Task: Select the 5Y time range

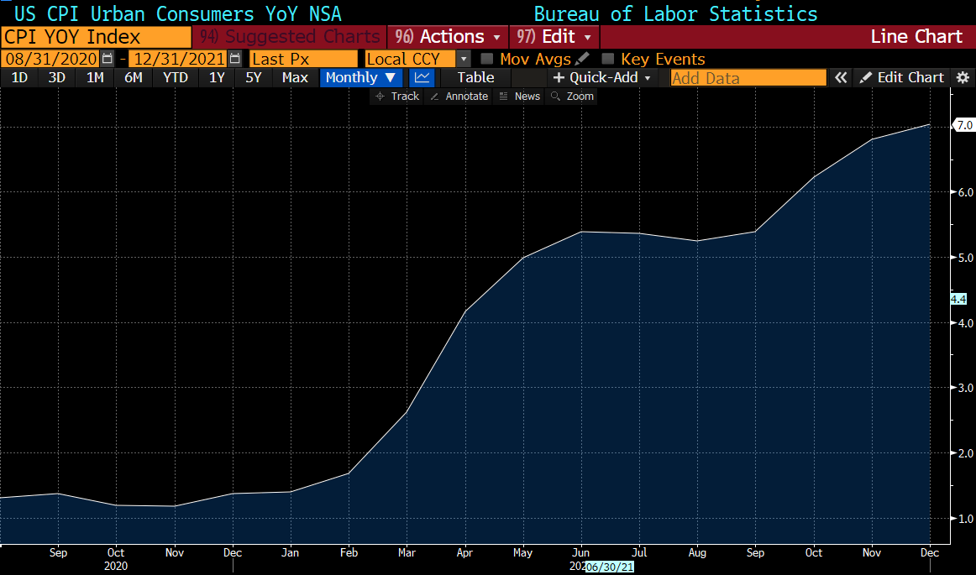Action: pos(254,77)
